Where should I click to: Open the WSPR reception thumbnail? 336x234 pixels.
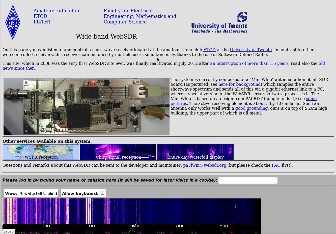pyautogui.click(x=41, y=152)
